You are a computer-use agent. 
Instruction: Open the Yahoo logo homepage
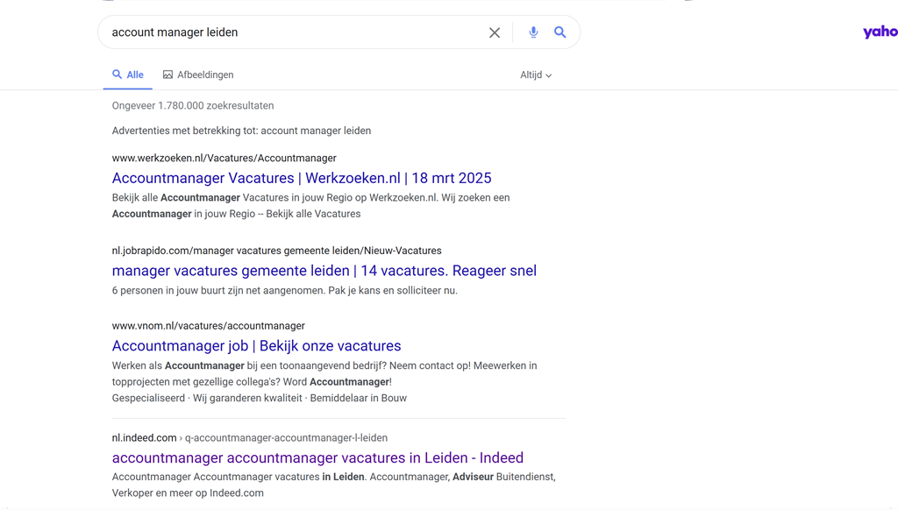880,32
